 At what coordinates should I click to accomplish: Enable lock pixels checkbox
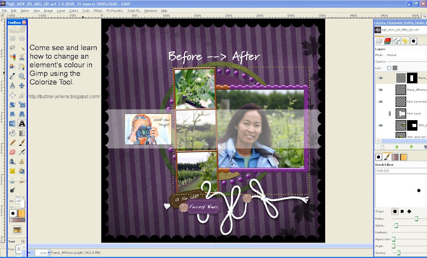pos(389,68)
